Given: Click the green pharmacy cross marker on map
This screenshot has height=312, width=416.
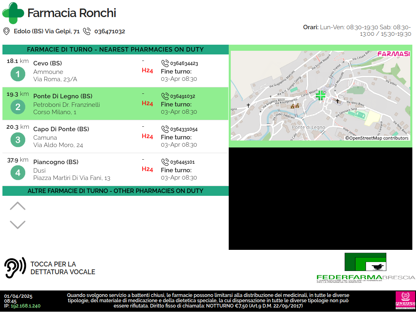Looking at the screenshot, I should pyautogui.click(x=321, y=95).
